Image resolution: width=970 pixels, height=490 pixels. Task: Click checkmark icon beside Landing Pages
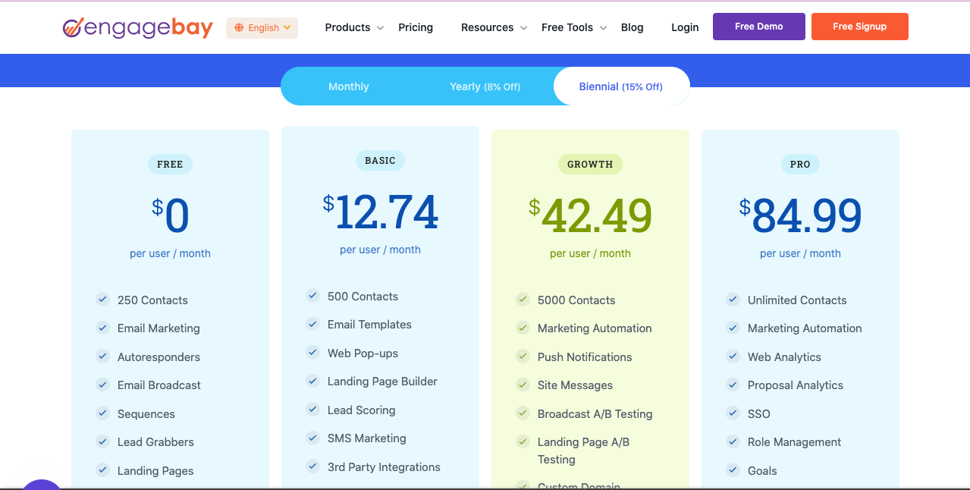[102, 470]
